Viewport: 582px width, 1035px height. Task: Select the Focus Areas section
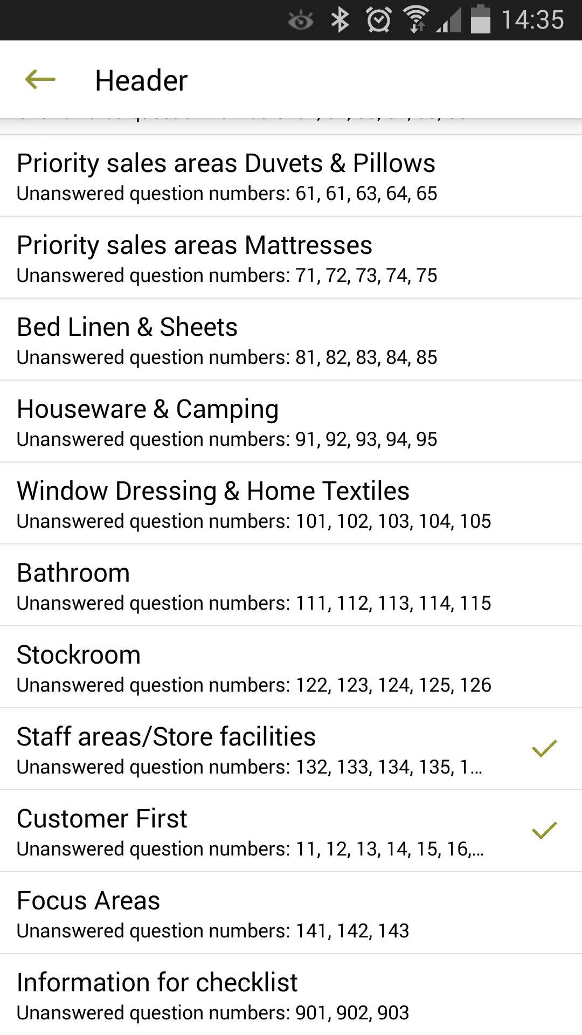[226, 913]
